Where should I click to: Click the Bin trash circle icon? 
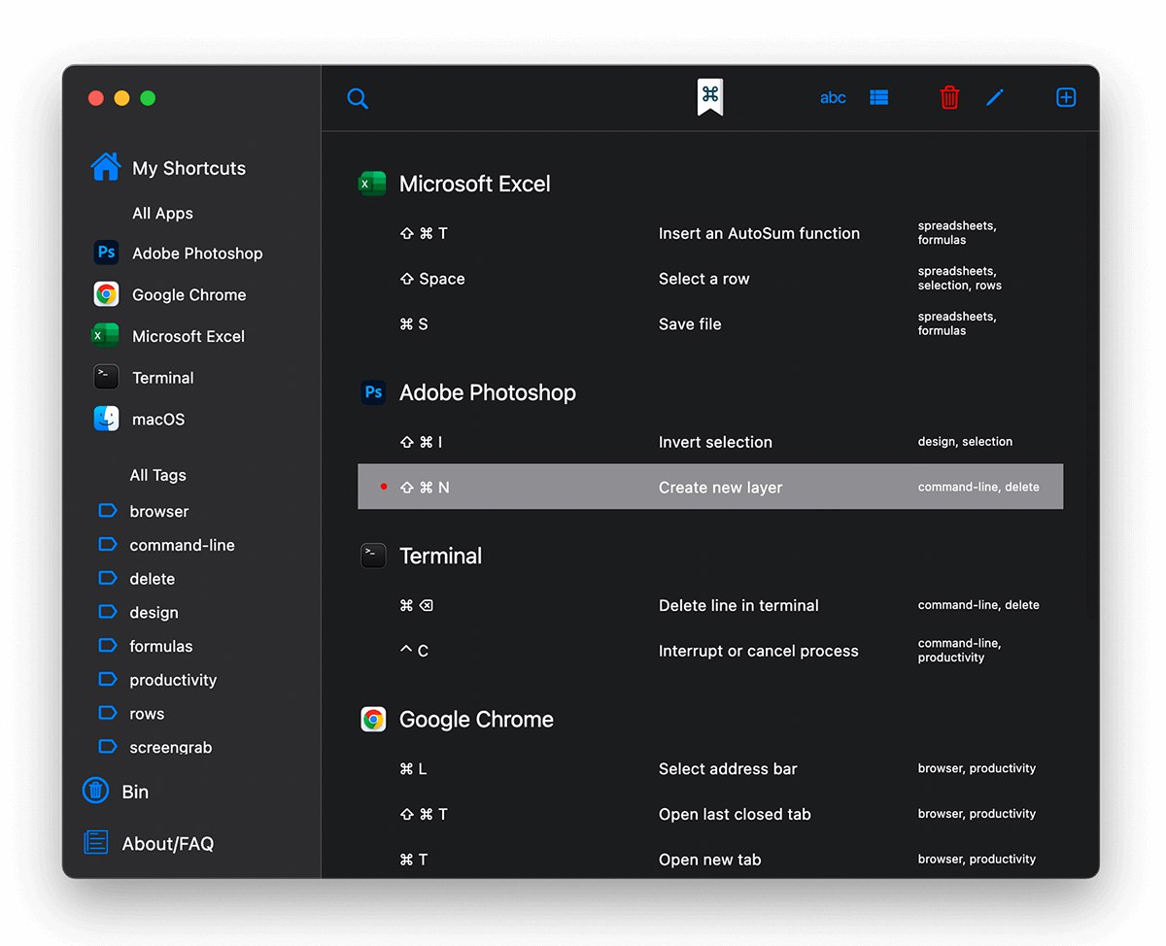pyautogui.click(x=96, y=791)
